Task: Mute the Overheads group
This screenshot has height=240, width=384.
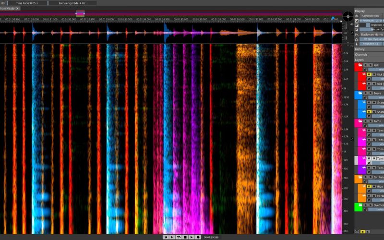Action: pos(366,205)
